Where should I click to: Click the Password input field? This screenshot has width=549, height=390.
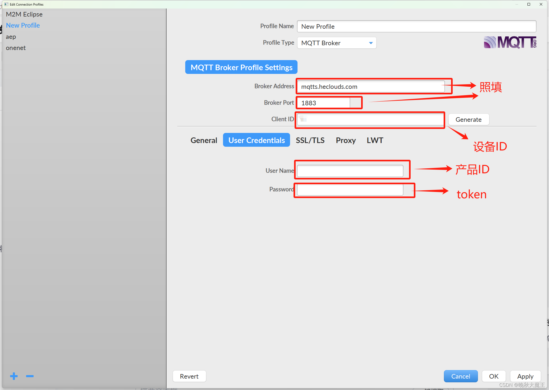pos(350,190)
